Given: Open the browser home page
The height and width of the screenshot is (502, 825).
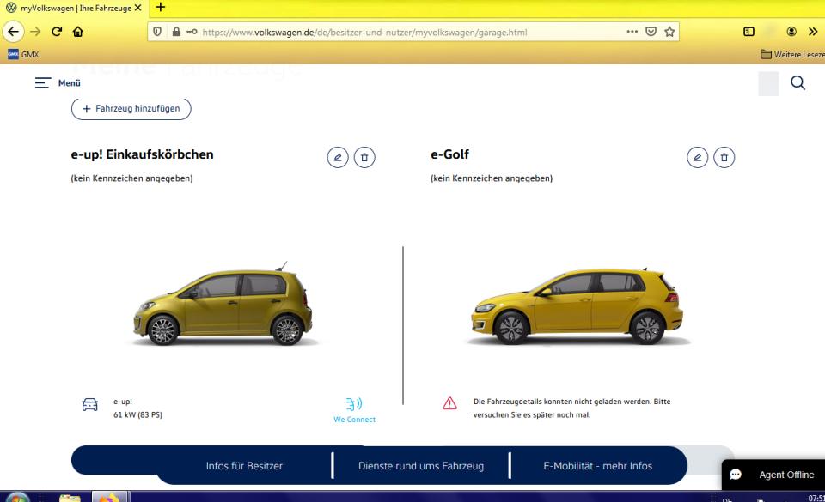Looking at the screenshot, I should 78,32.
